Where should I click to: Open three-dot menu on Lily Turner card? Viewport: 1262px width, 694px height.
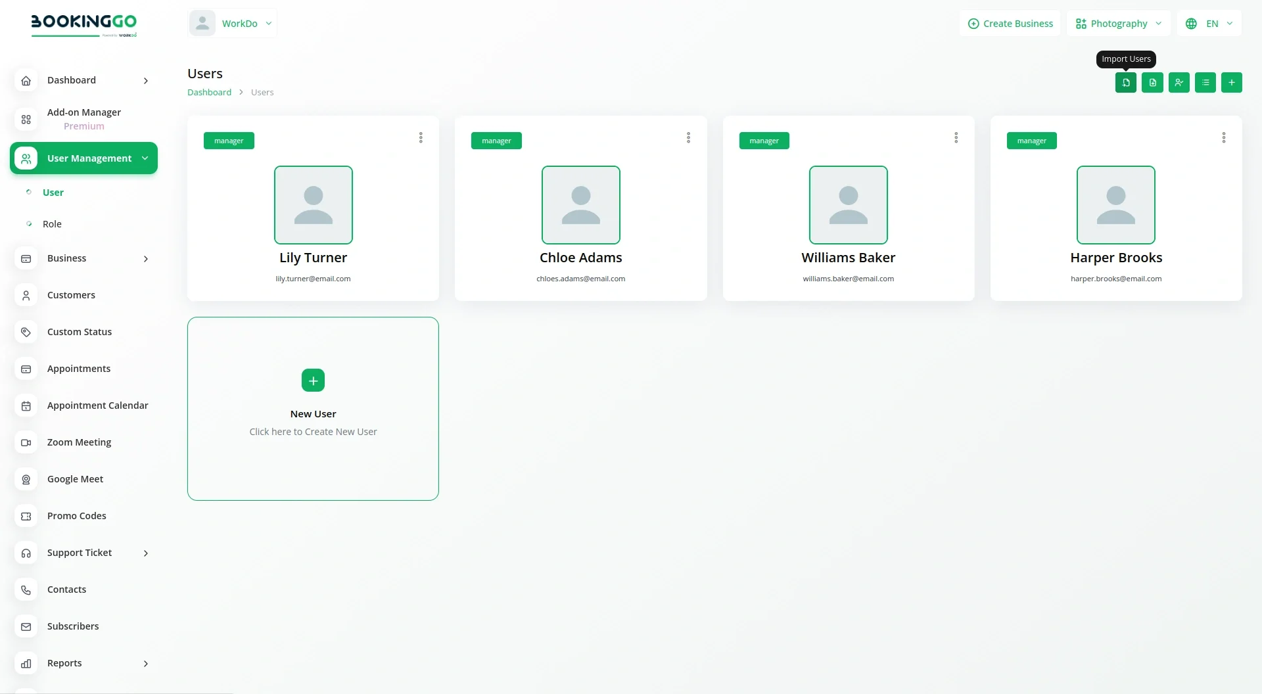[421, 138]
